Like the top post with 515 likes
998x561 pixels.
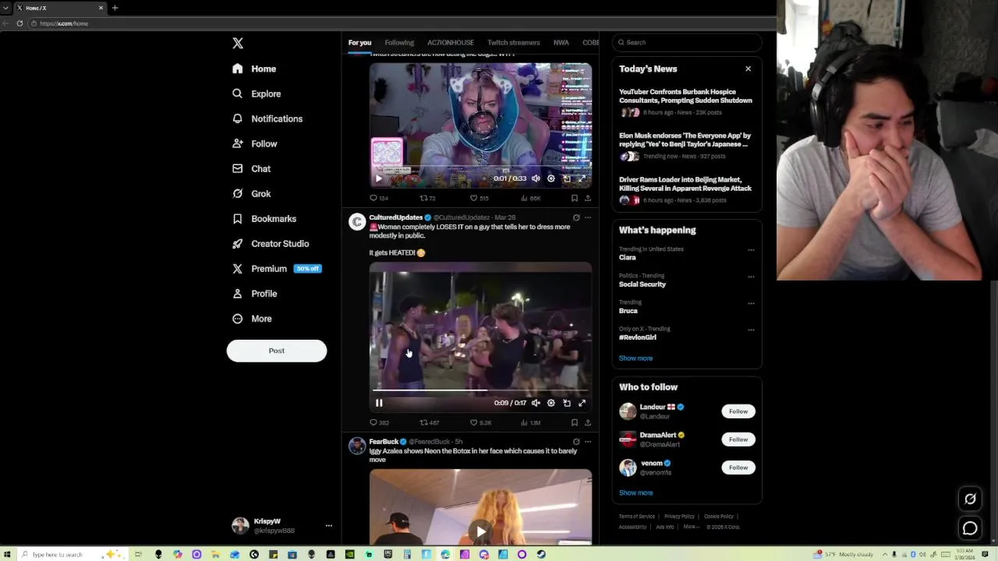pyautogui.click(x=479, y=198)
